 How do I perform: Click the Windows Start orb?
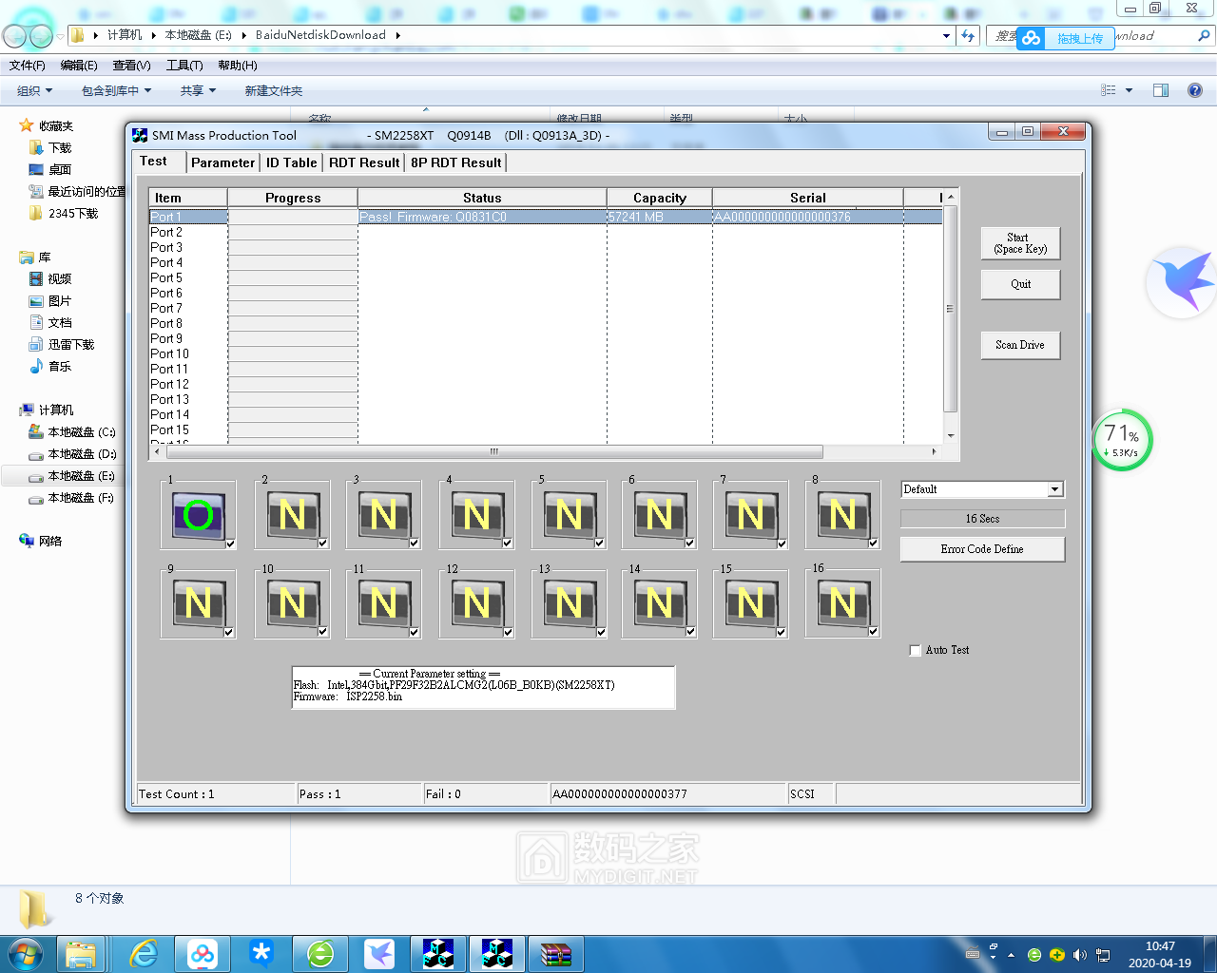tap(25, 953)
